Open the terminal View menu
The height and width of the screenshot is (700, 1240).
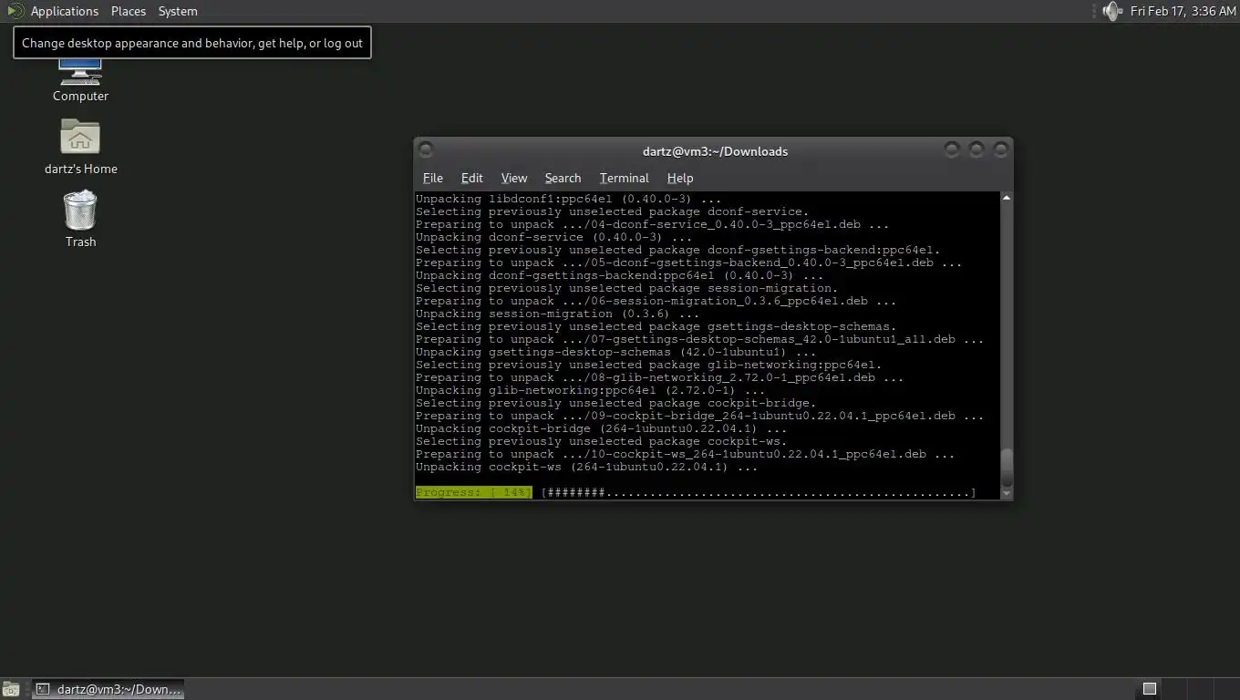coord(514,178)
